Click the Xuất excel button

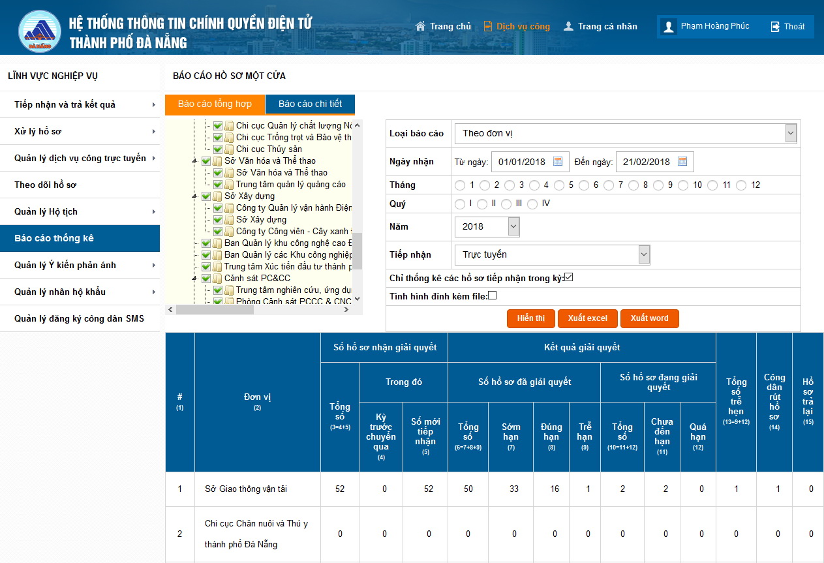tap(587, 318)
